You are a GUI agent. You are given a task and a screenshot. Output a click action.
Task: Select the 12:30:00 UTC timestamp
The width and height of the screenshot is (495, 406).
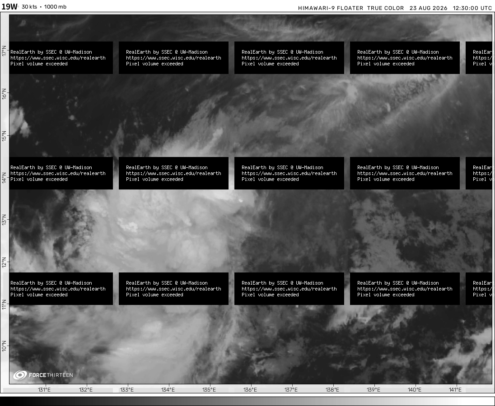pos(472,8)
